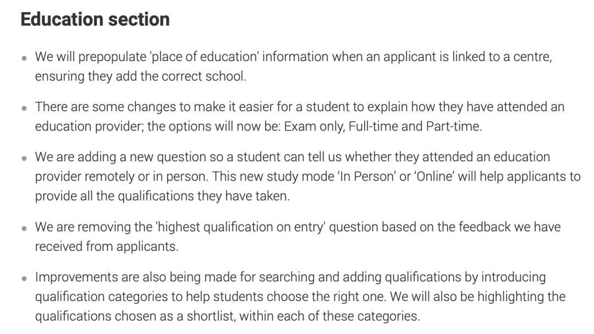
Task: Click 'provide all the qualifications they have taken'
Action: tap(162, 196)
